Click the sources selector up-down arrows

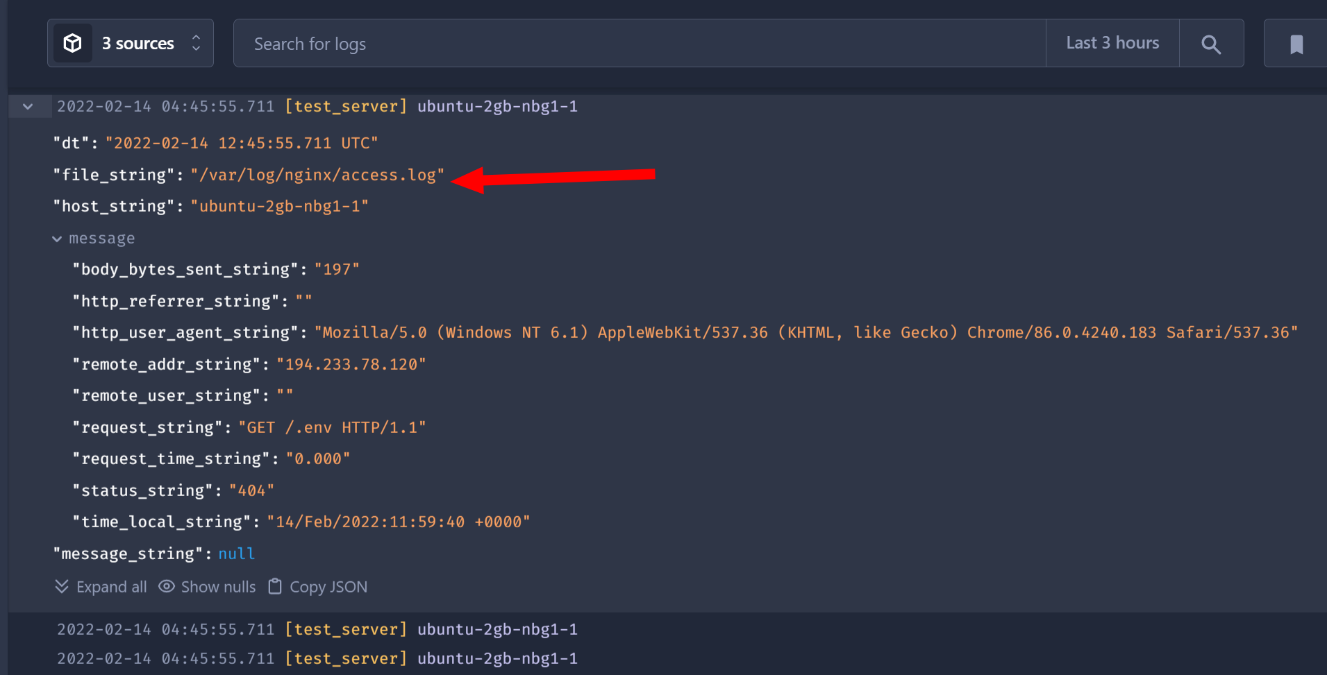195,42
